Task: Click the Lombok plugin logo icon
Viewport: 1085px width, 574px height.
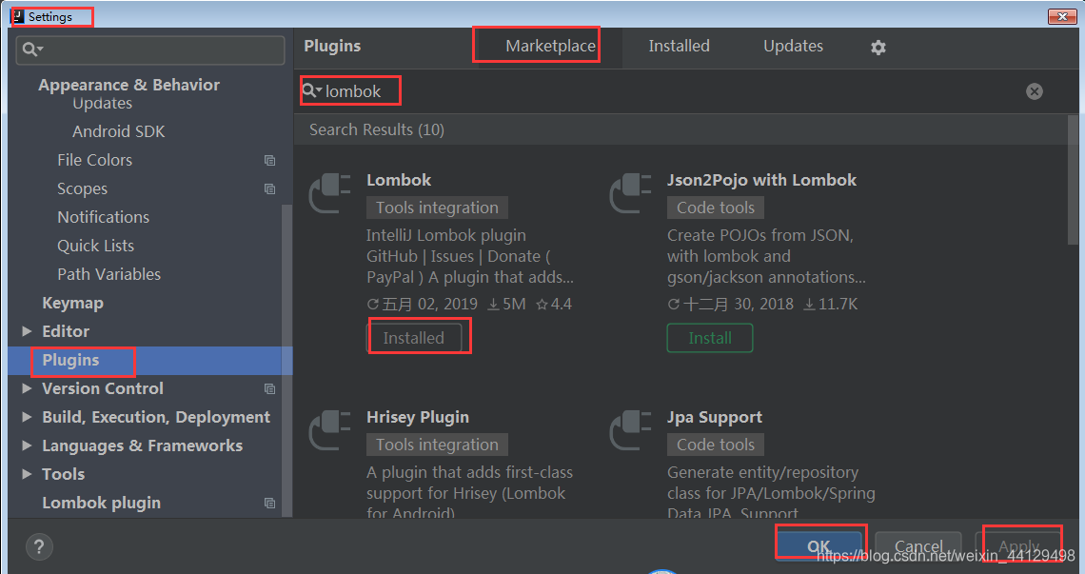Action: [x=330, y=193]
